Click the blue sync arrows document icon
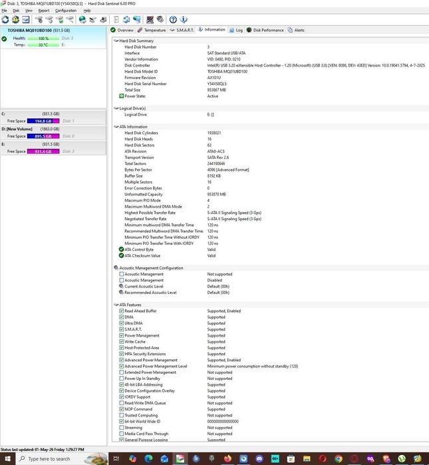Image resolution: width=429 pixels, height=465 pixels. point(126,19)
